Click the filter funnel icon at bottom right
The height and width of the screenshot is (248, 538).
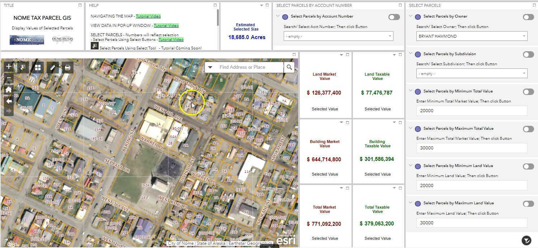(526, 240)
